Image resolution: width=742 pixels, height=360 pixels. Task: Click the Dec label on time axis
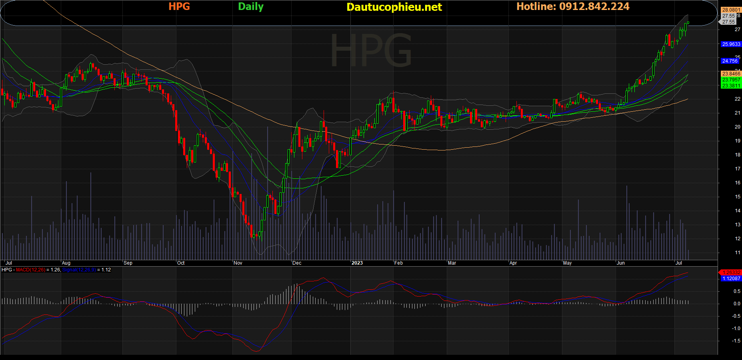[x=297, y=263]
